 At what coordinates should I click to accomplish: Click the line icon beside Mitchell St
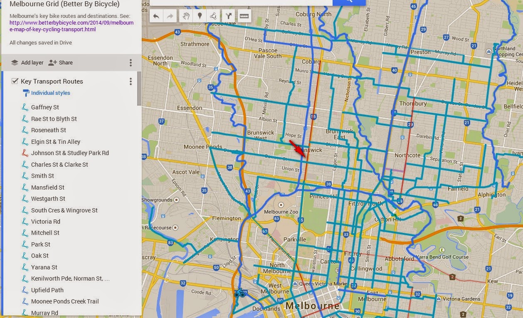pyautogui.click(x=25, y=233)
